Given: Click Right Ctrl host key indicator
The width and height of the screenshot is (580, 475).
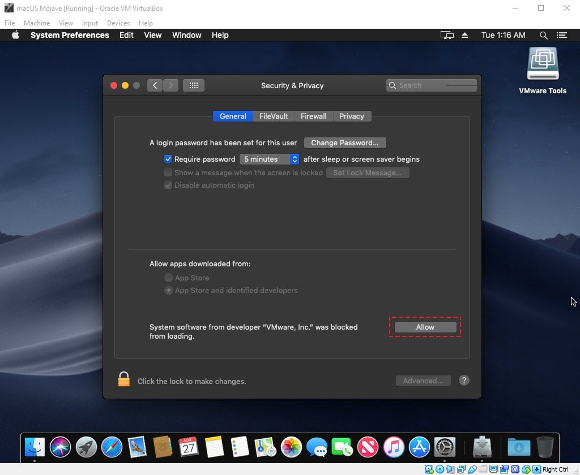Looking at the screenshot, I should coord(555,469).
